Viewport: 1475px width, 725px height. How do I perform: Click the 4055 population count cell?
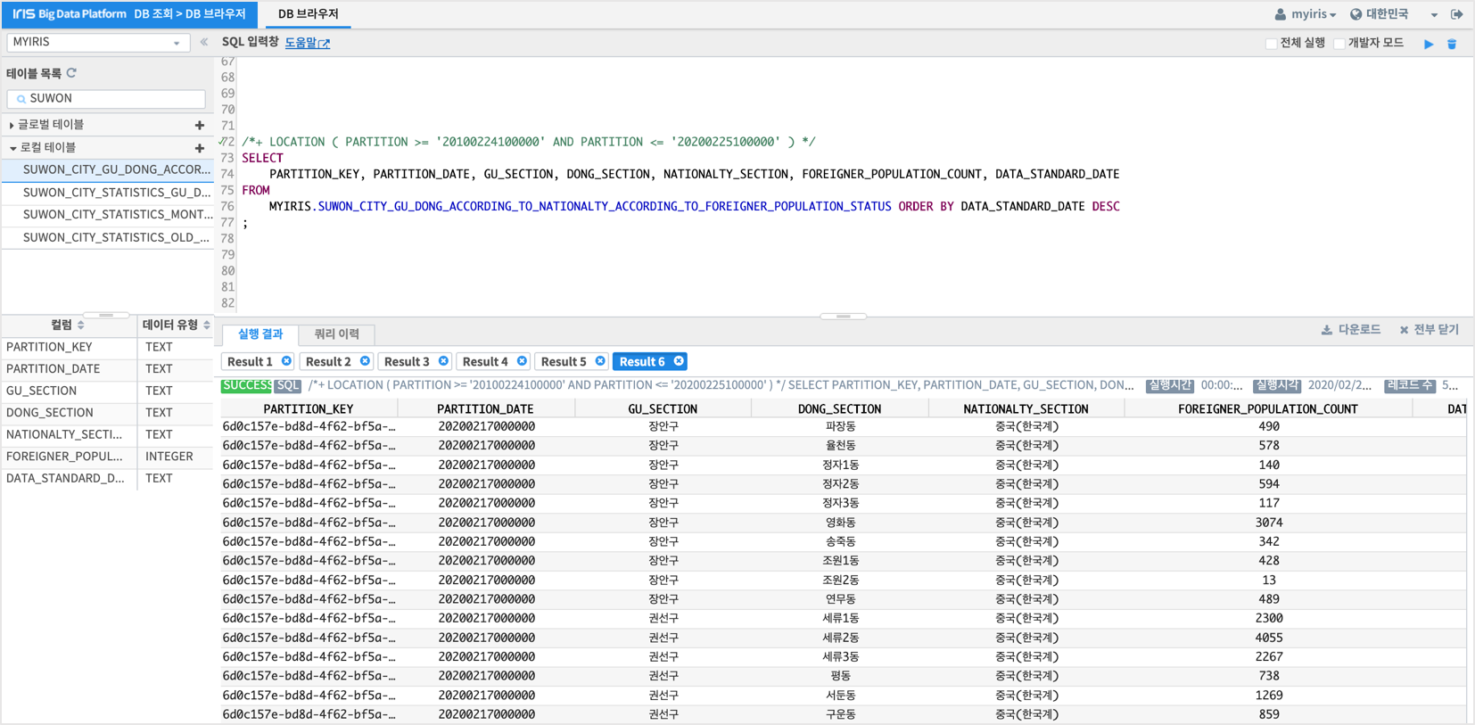click(x=1269, y=638)
